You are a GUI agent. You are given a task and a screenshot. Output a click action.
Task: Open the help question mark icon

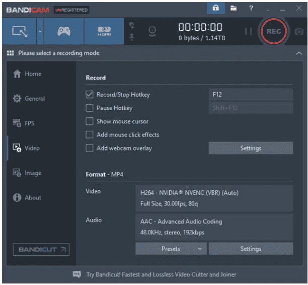[251, 8]
